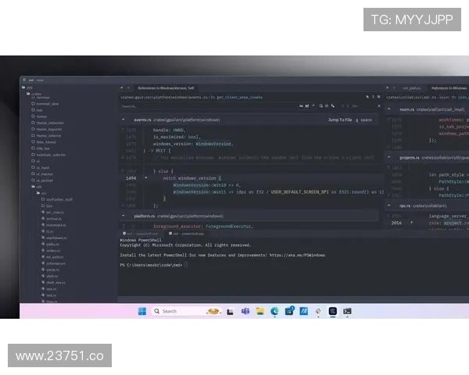Click the Jump To File button
The height and width of the screenshot is (375, 469).
click(340, 120)
